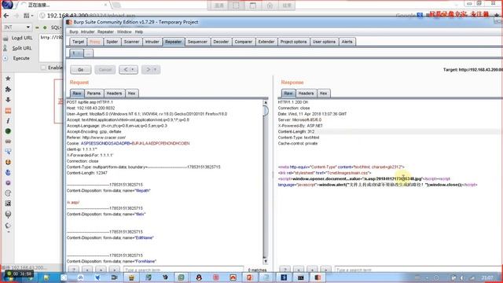Open the Help menu
Image resolution: width=503 pixels, height=283 pixels.
click(139, 31)
